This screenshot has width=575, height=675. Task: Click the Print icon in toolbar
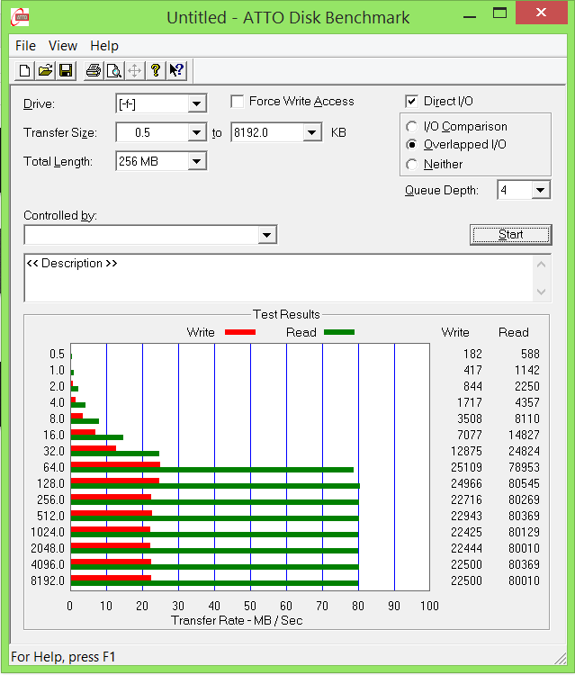coord(94,70)
